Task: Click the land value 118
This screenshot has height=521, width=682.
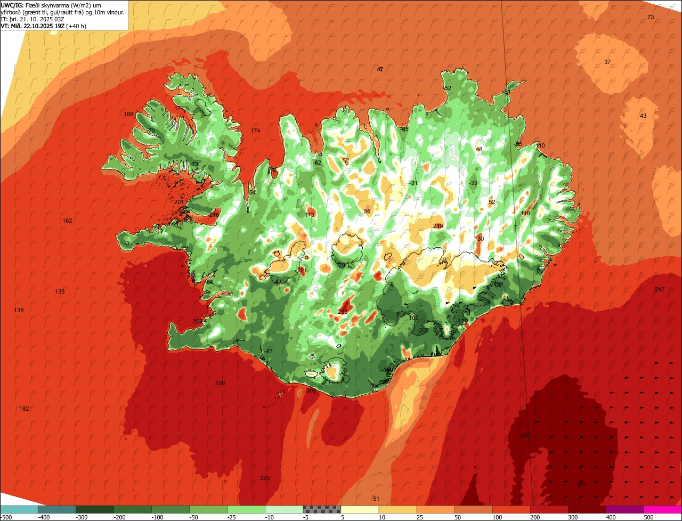Action: (x=525, y=213)
